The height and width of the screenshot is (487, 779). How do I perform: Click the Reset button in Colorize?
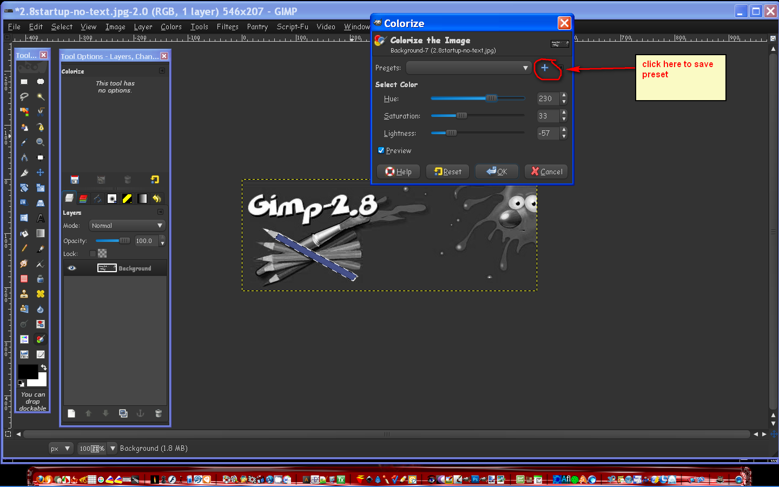coord(447,172)
